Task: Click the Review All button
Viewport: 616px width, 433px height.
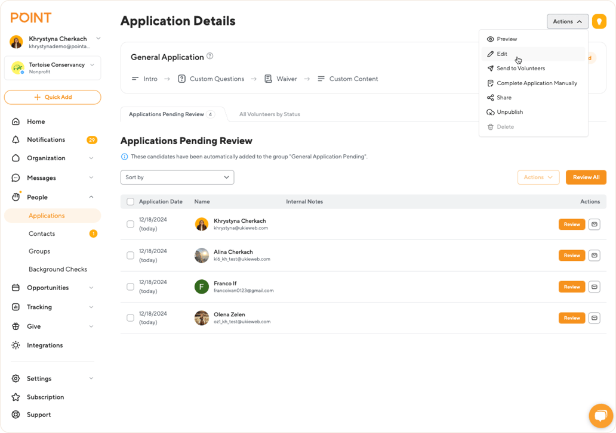Action: coord(586,177)
